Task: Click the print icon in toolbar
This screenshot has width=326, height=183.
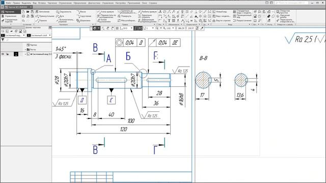Action: coord(23,16)
